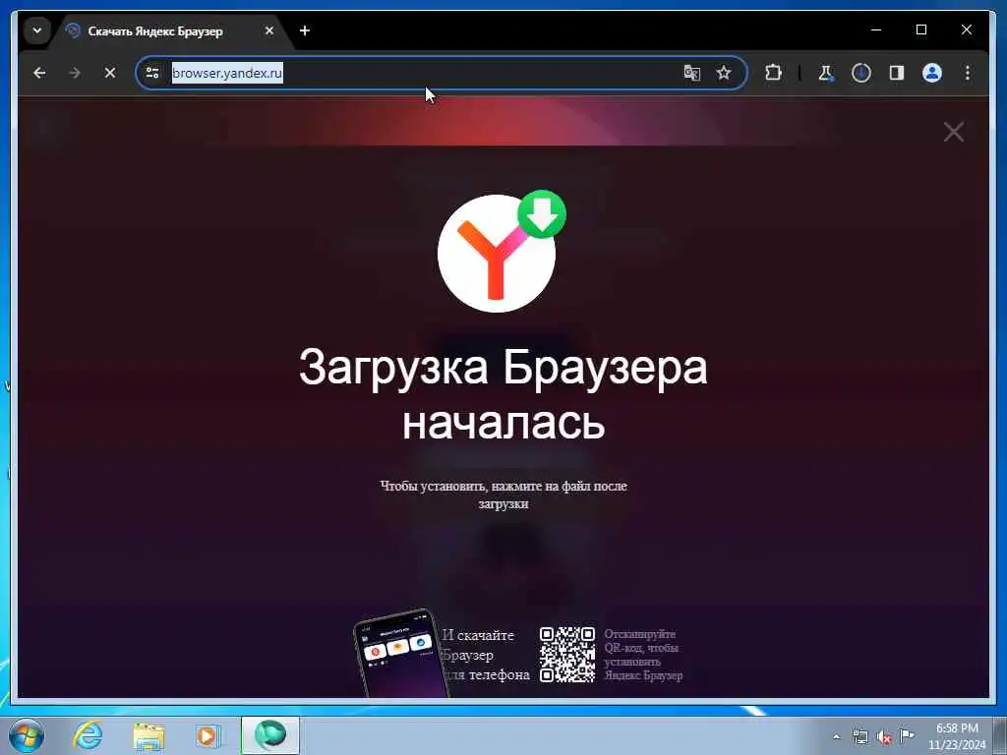Expand the tab search dropdown arrow
The height and width of the screenshot is (755, 1007).
click(37, 30)
